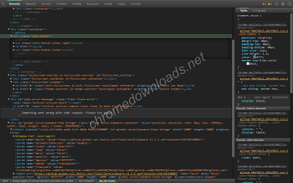The image size is (293, 183).
Task: Collapse the fullscreen-overlay div node
Action: 8,75
